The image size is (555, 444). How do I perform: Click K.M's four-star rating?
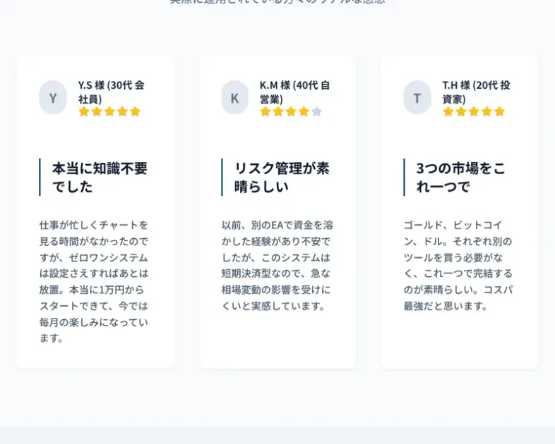pos(291,111)
